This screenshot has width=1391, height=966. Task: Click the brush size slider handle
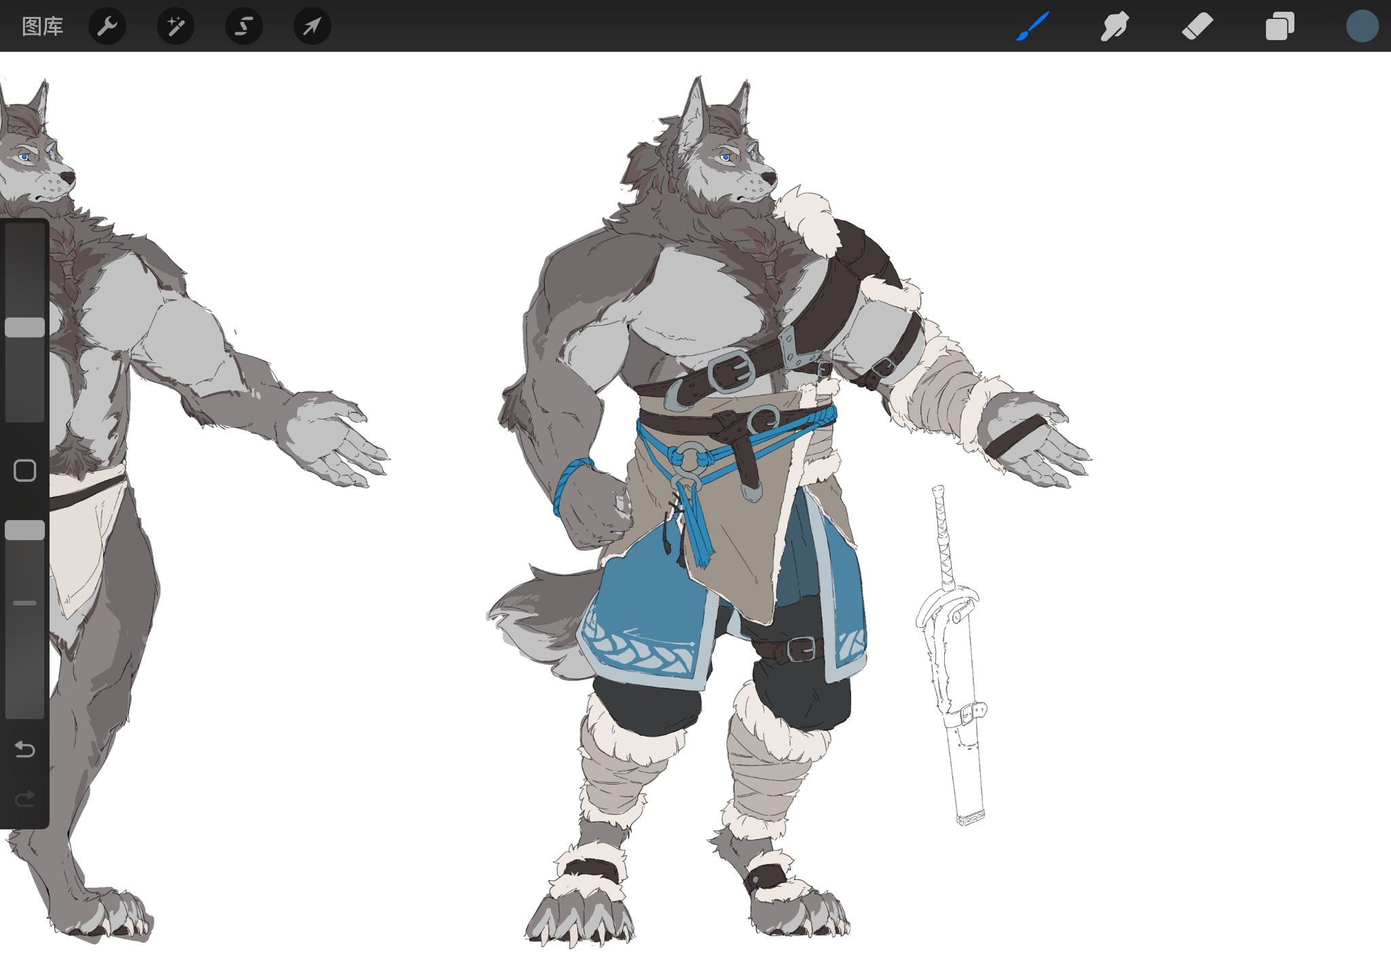pyautogui.click(x=25, y=327)
